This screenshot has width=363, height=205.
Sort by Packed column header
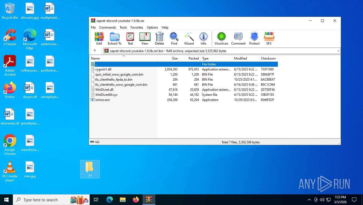[x=190, y=58]
